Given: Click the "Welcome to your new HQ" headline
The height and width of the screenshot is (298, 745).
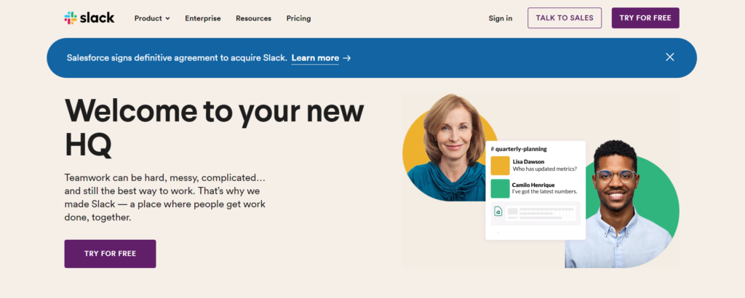Looking at the screenshot, I should tap(214, 127).
